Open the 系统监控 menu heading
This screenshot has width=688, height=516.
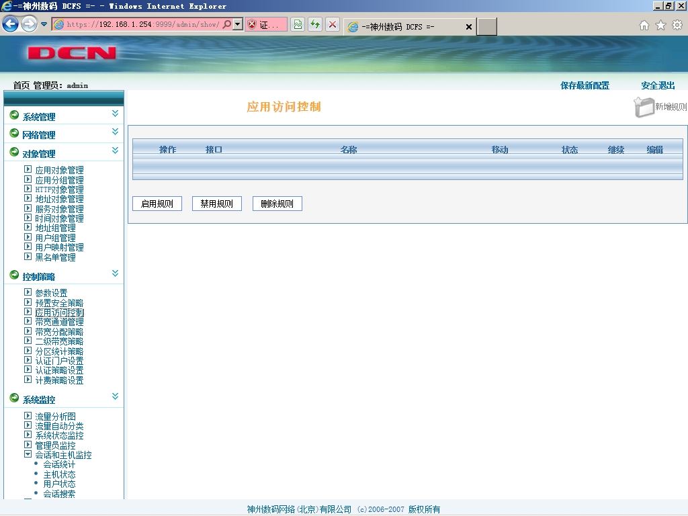(39, 400)
